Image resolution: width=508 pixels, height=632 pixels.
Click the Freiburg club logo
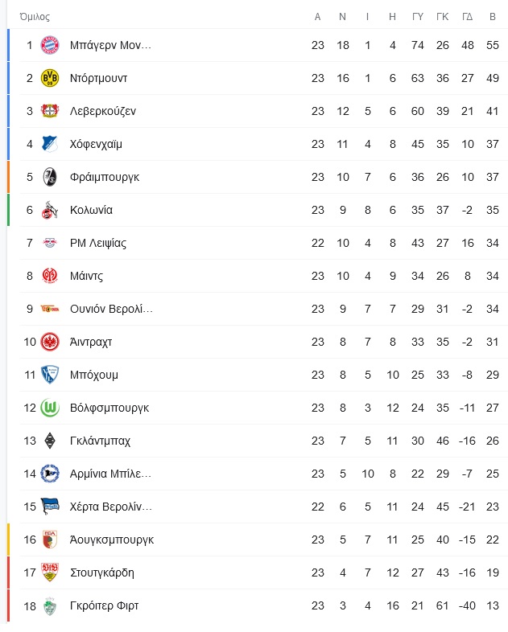(x=50, y=178)
